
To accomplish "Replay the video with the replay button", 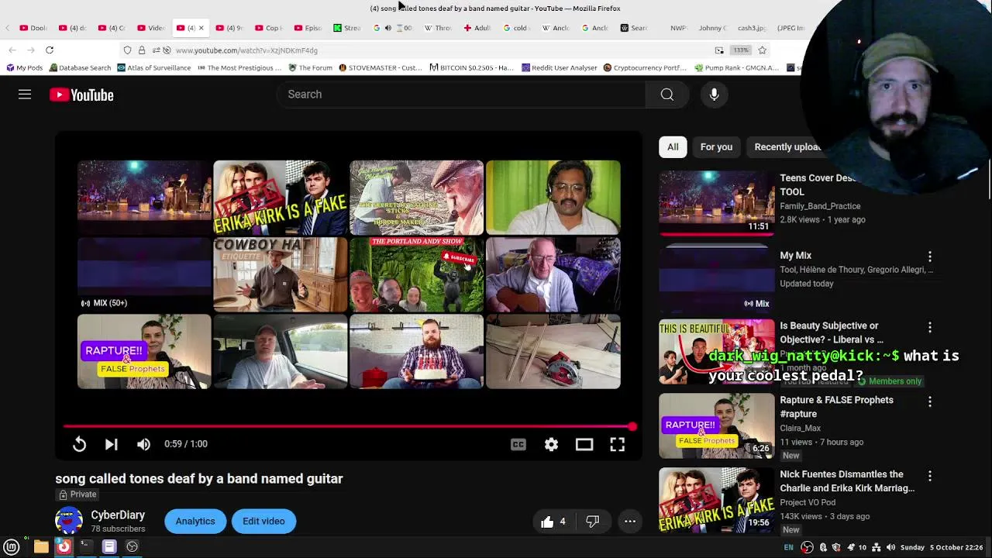I will [79, 444].
